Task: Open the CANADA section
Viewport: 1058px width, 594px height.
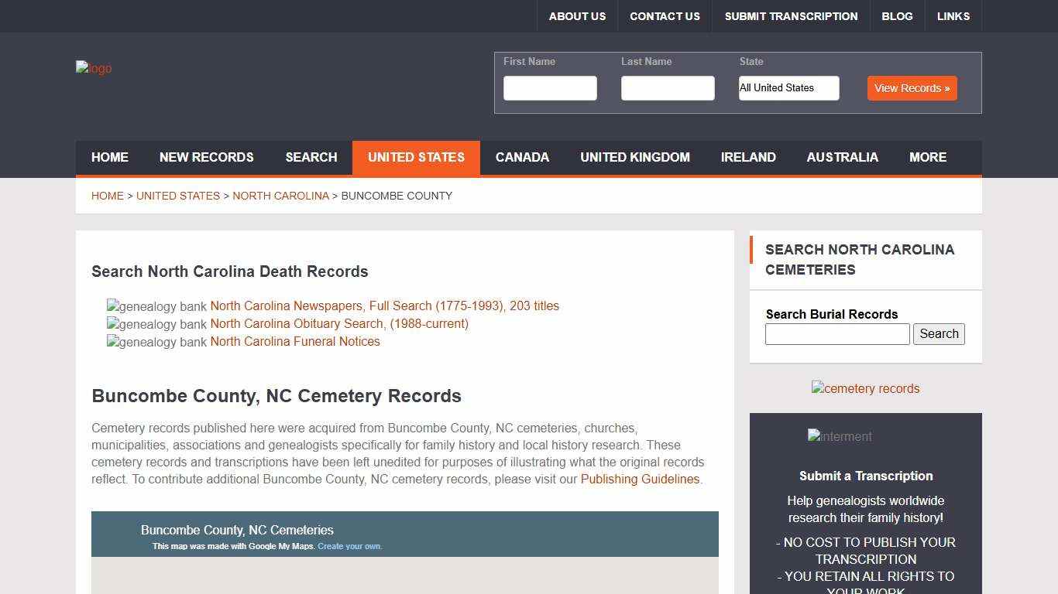Action: tap(522, 158)
